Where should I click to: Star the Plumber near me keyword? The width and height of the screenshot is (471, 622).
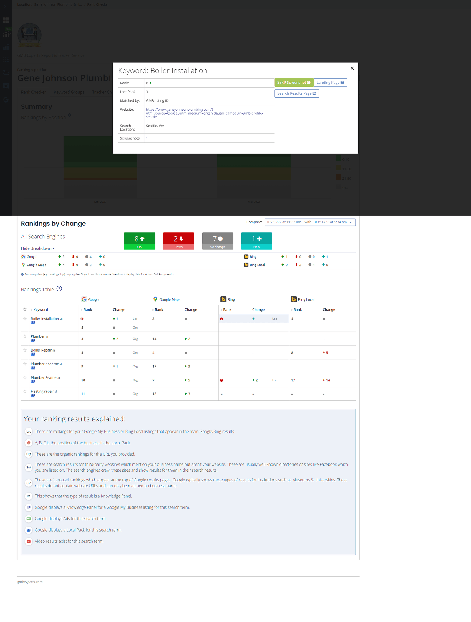pyautogui.click(x=25, y=364)
